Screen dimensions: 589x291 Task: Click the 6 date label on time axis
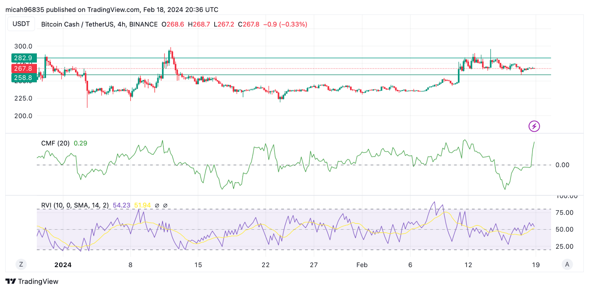(x=410, y=265)
